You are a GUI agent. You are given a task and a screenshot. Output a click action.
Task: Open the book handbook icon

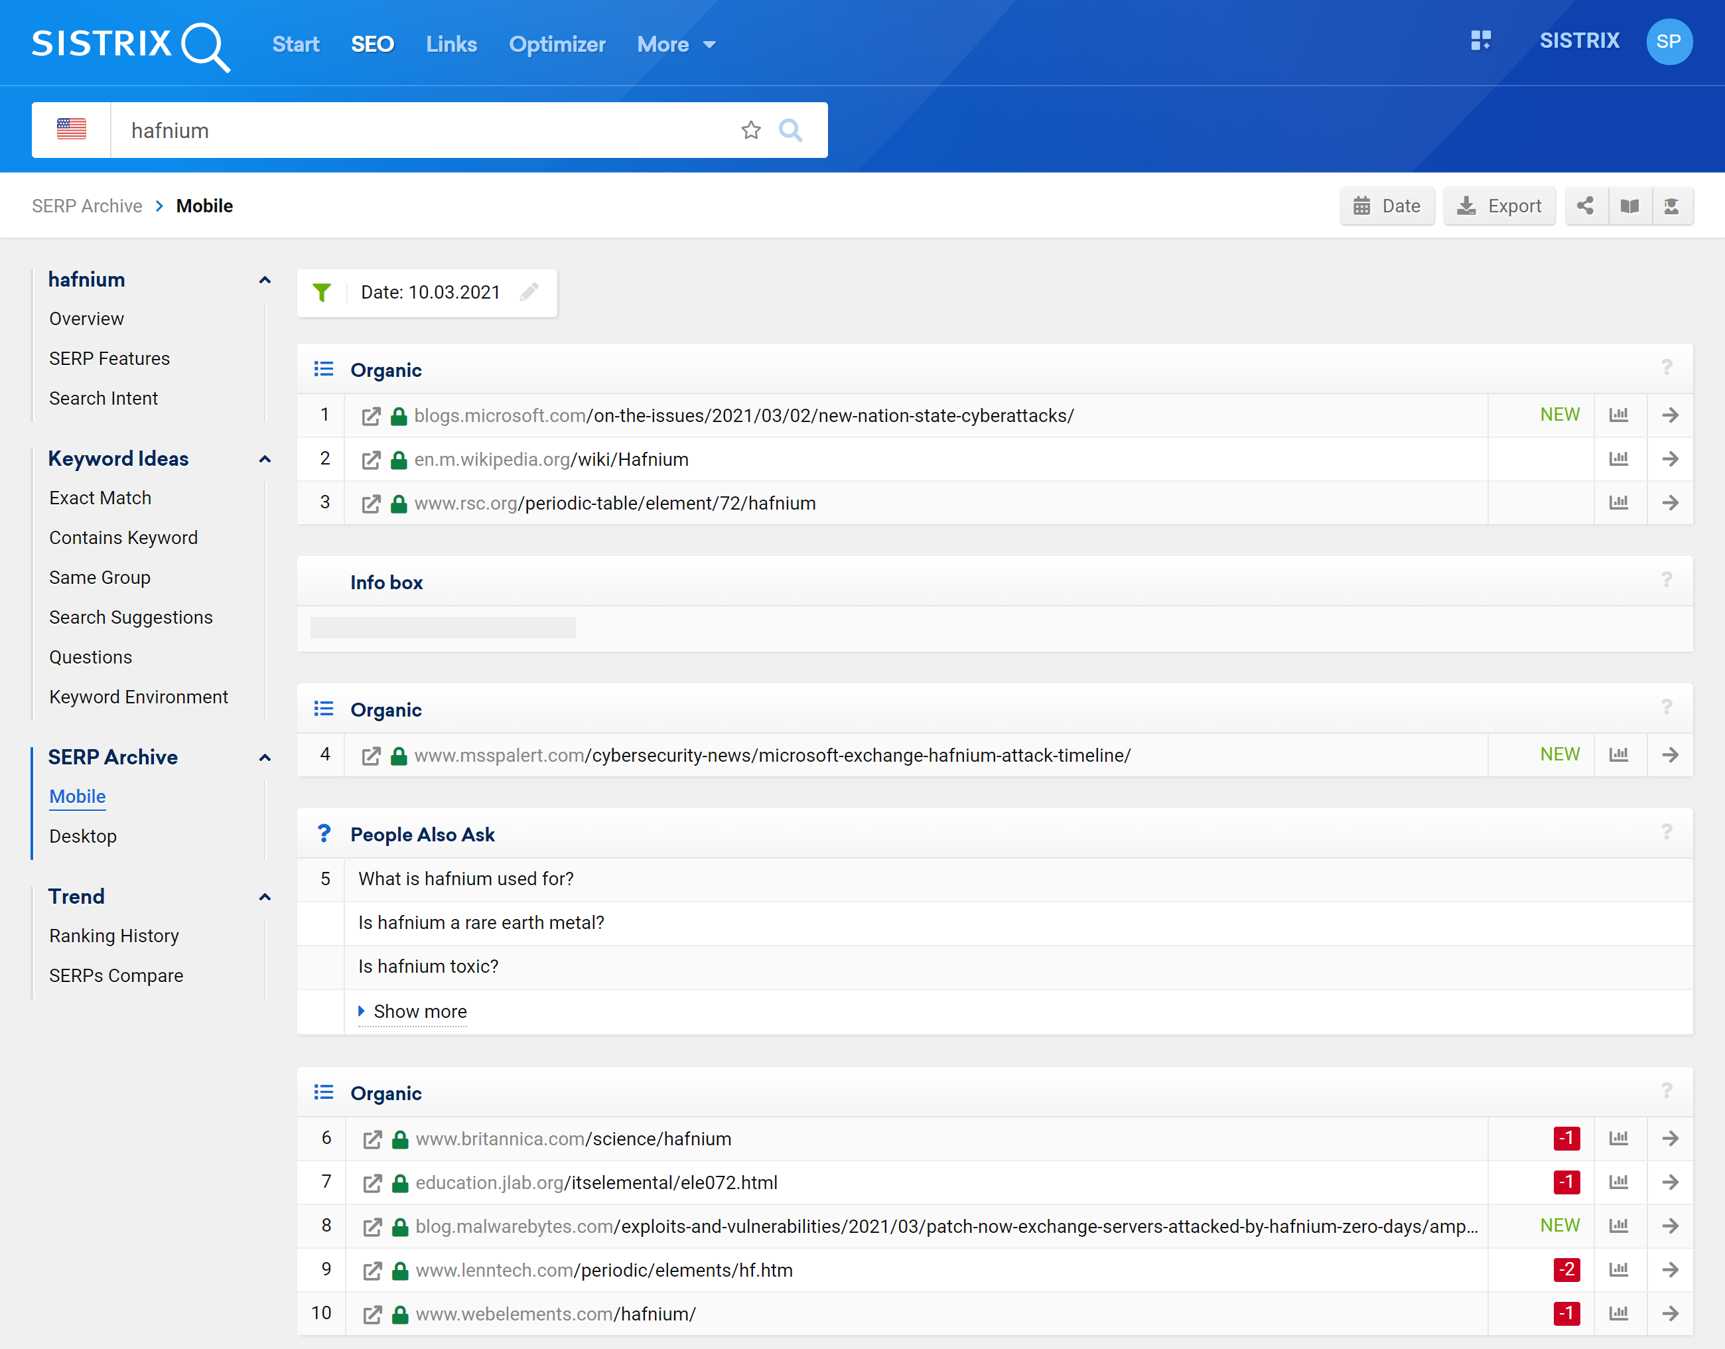point(1629,206)
